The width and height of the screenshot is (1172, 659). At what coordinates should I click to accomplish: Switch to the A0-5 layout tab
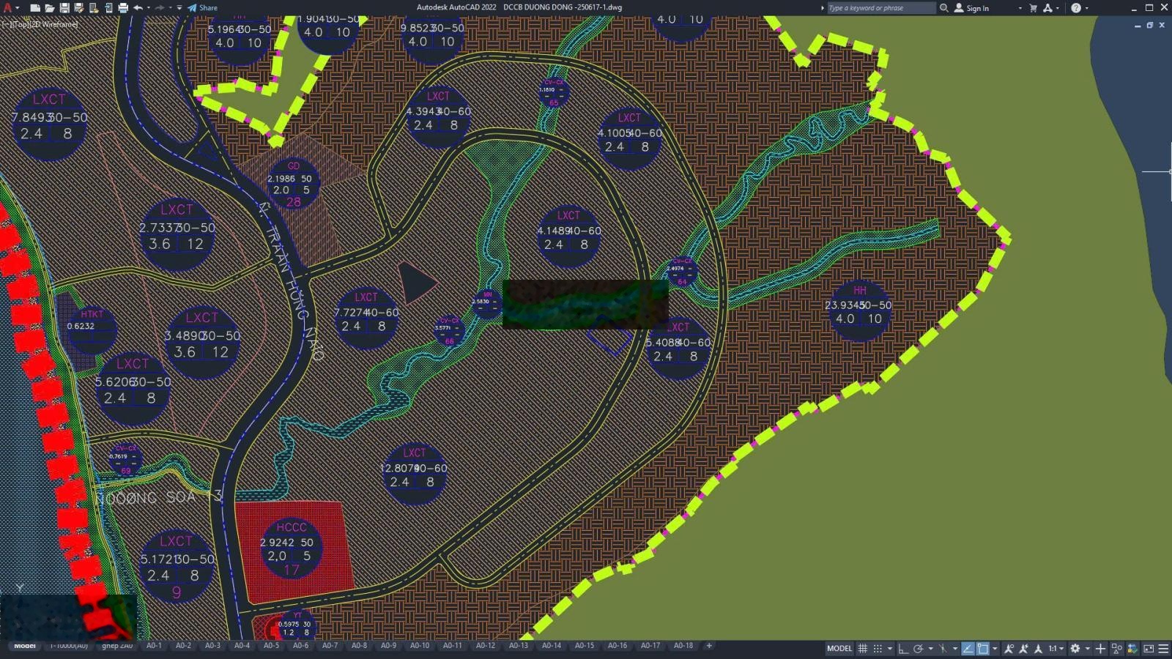(x=271, y=646)
